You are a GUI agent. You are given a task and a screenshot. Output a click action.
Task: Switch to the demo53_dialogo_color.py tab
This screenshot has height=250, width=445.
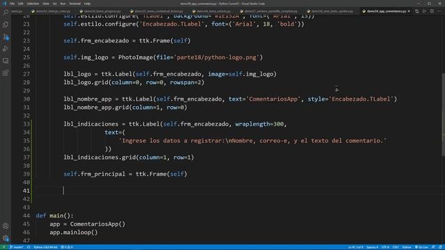click(53, 11)
